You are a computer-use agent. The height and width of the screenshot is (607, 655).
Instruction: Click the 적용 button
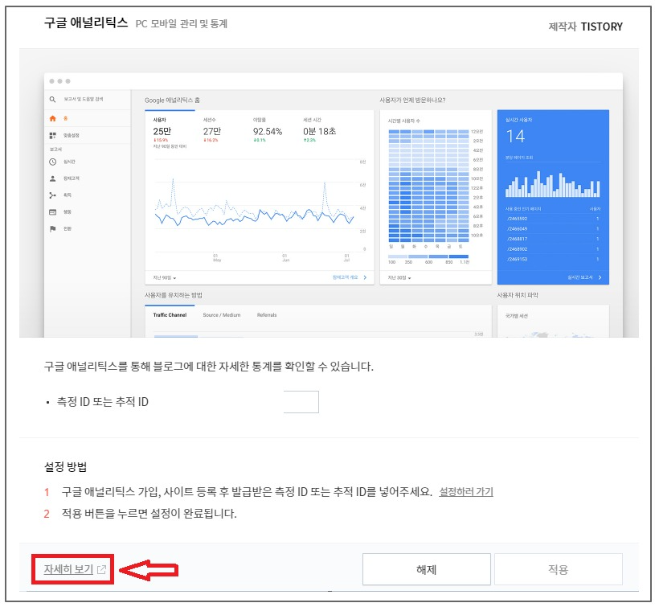pyautogui.click(x=558, y=569)
